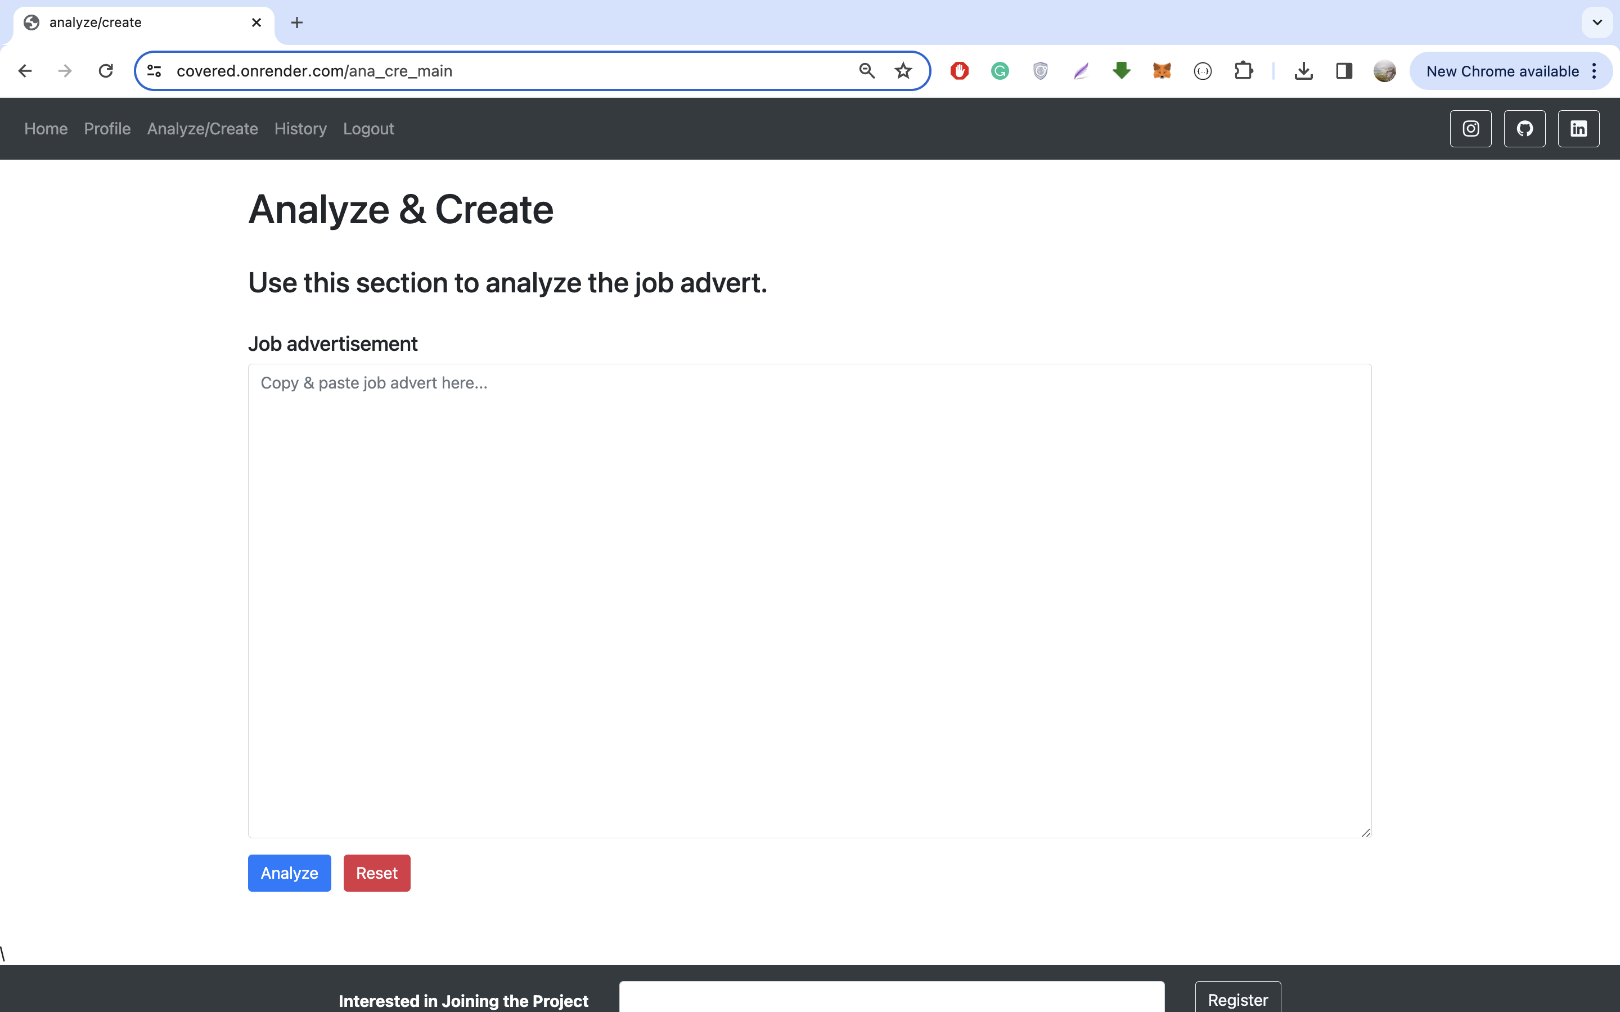Open the AdBlock extension
The image size is (1620, 1012).
coord(958,70)
